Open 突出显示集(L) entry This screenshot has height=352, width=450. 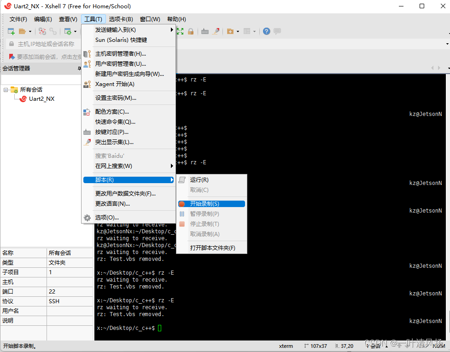coord(129,142)
